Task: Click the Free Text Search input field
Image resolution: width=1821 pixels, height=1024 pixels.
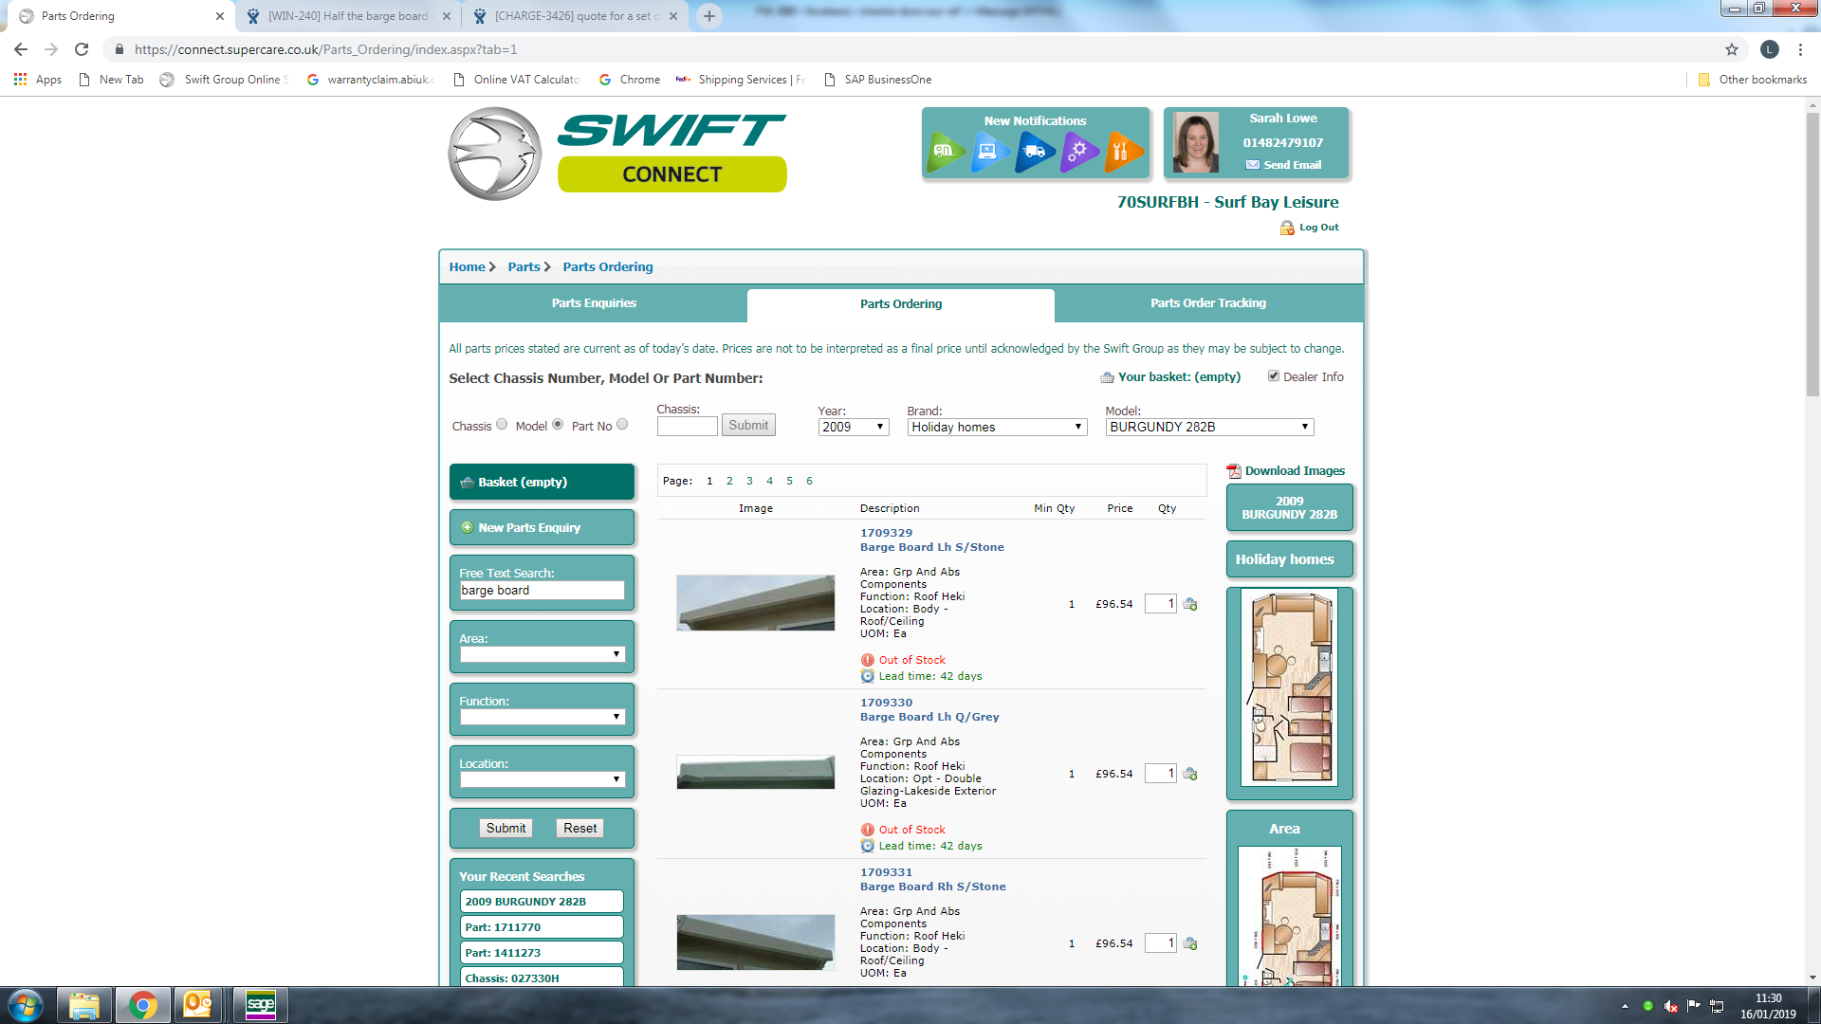Action: (542, 591)
